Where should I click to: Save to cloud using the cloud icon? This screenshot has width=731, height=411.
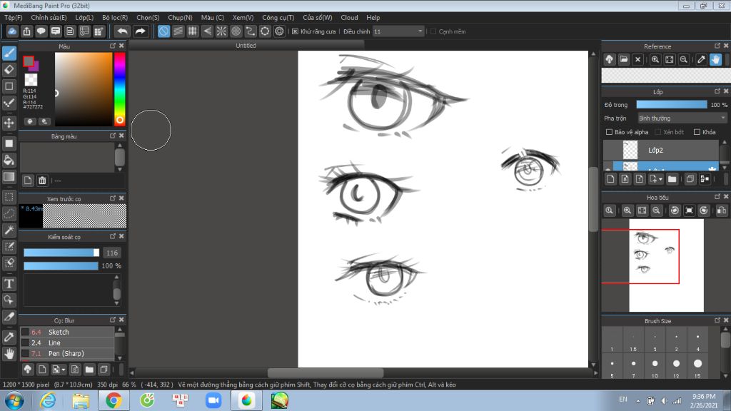click(x=12, y=31)
